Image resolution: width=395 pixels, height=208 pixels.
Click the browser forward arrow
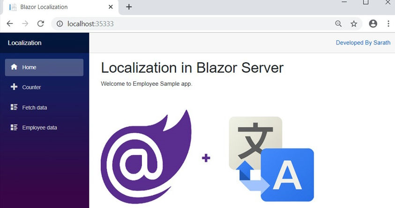(25, 24)
